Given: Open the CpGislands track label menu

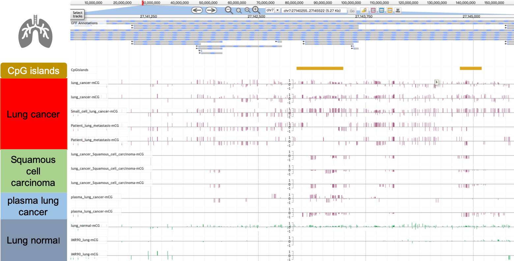Looking at the screenshot, I should click(80, 70).
